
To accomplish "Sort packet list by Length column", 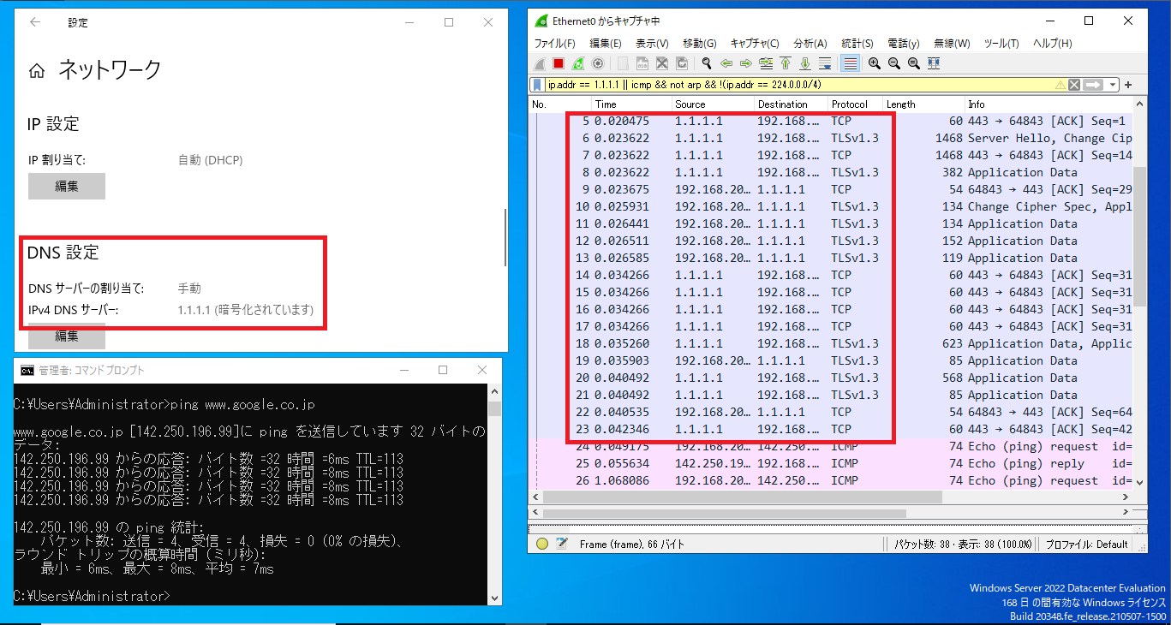I will (923, 104).
